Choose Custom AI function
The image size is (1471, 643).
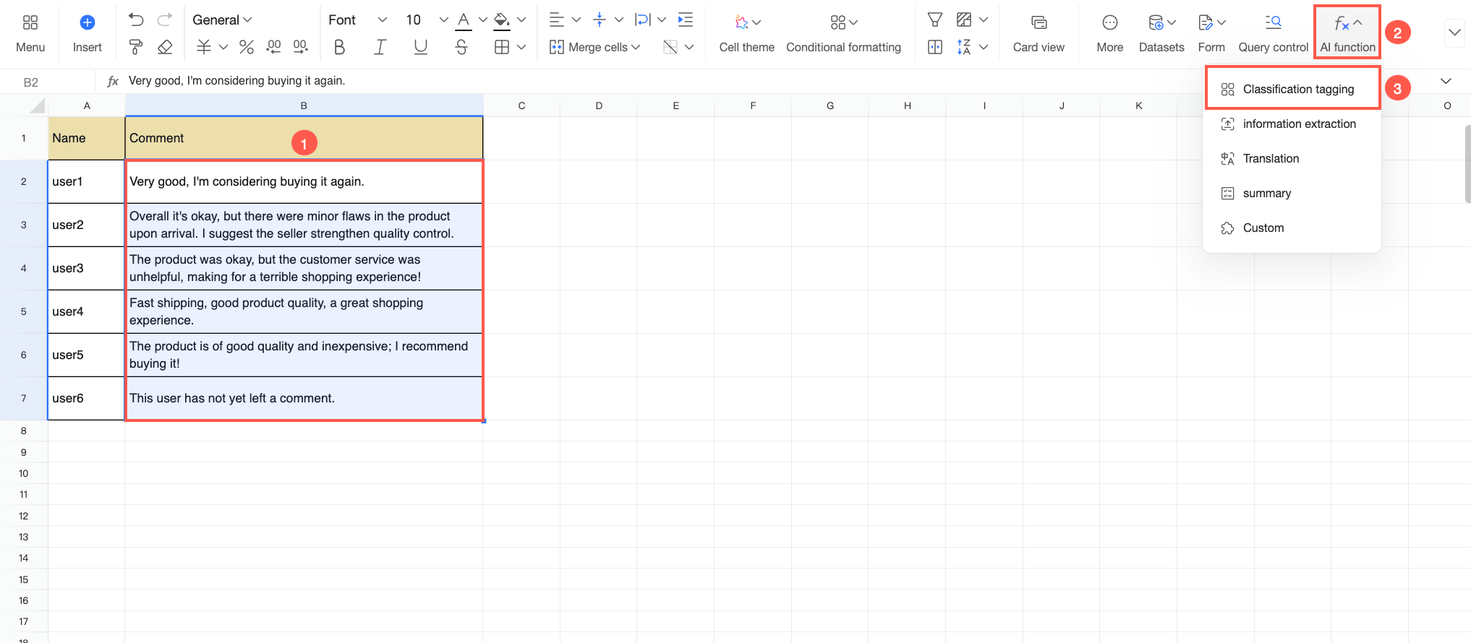click(x=1292, y=228)
